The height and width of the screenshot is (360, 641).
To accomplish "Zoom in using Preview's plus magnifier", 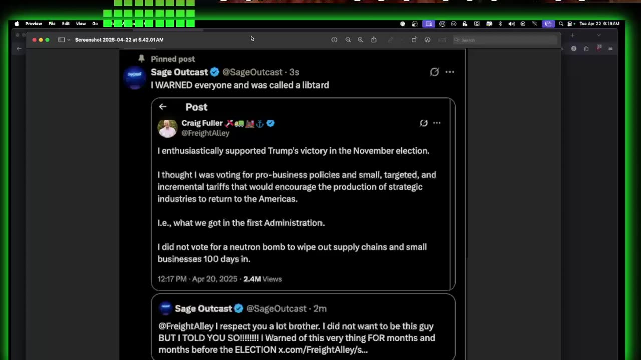I will 360,40.
